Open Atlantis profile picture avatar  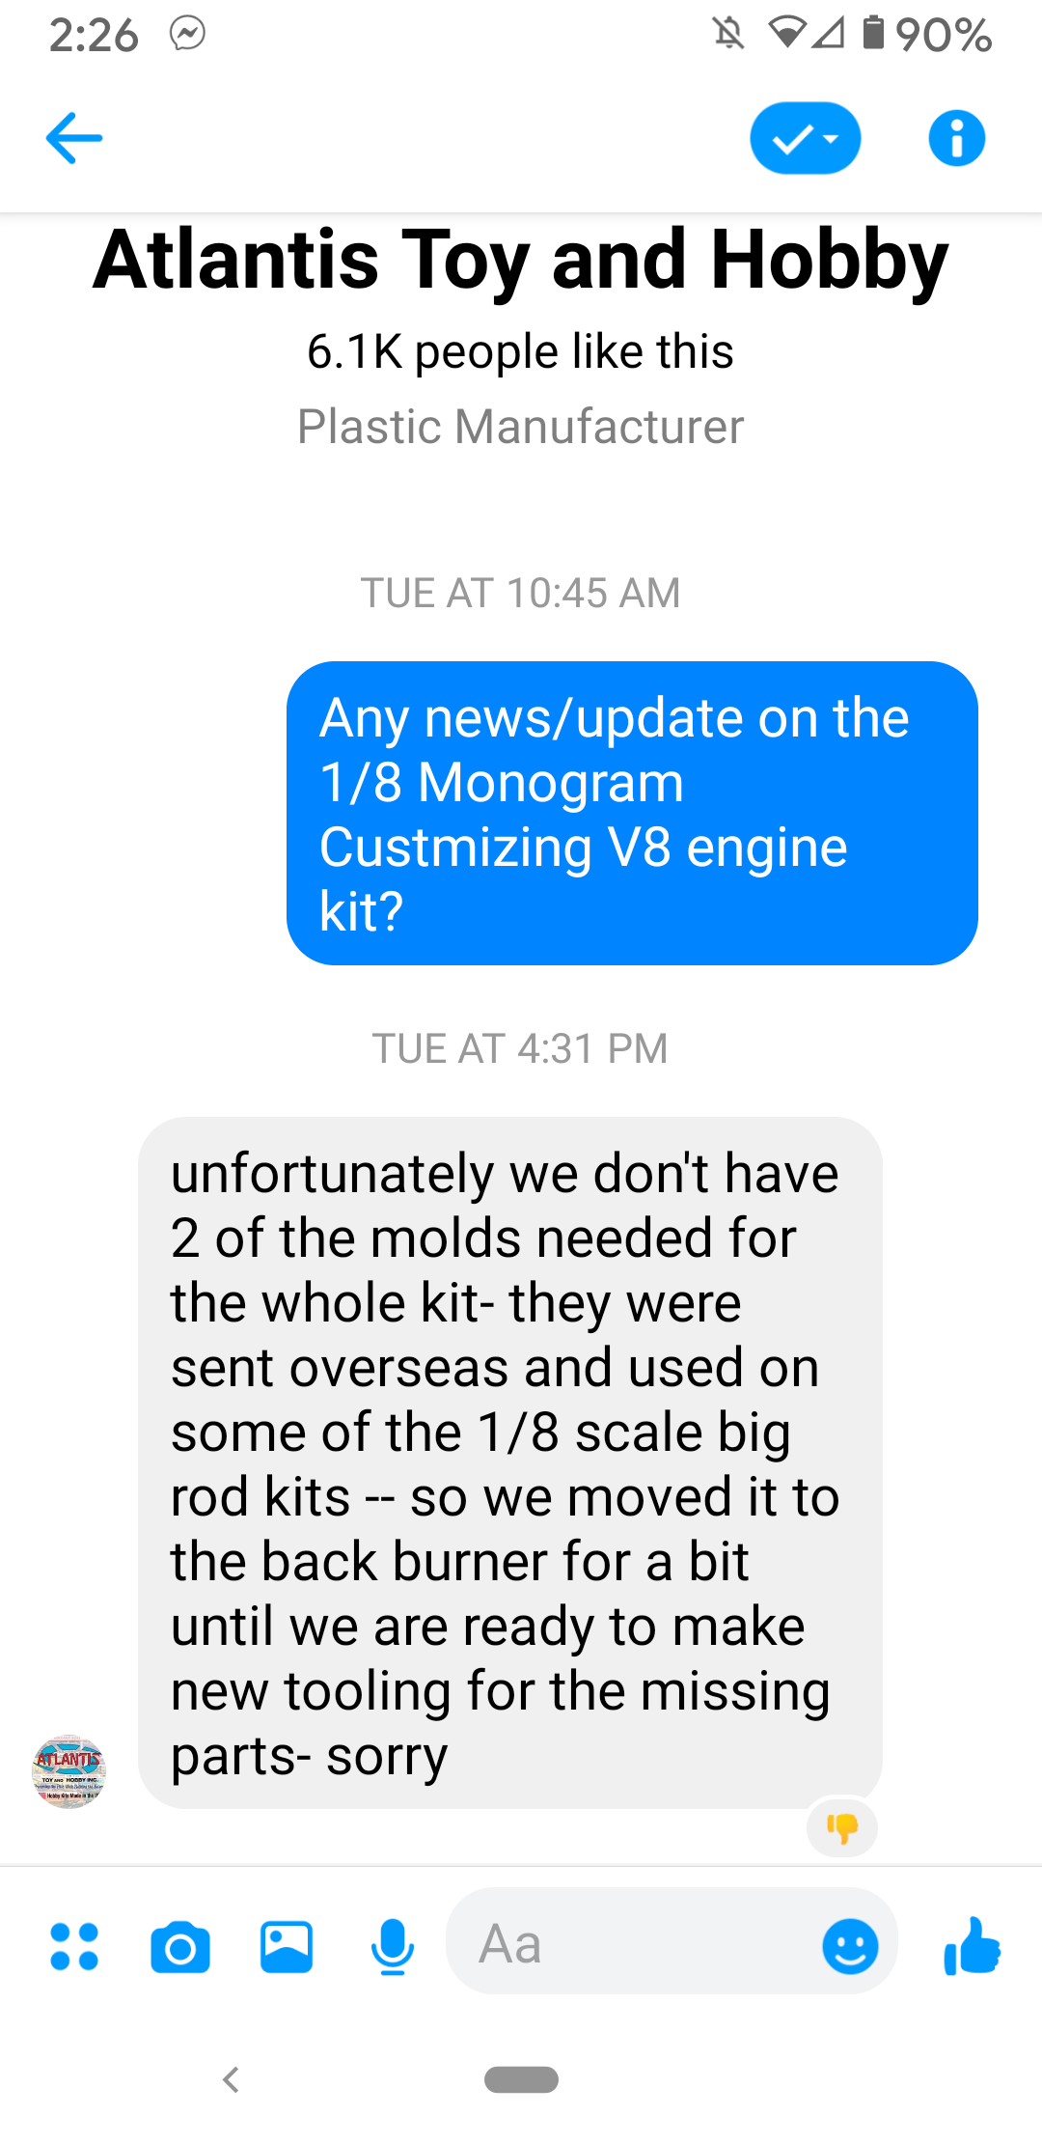[x=69, y=1771]
